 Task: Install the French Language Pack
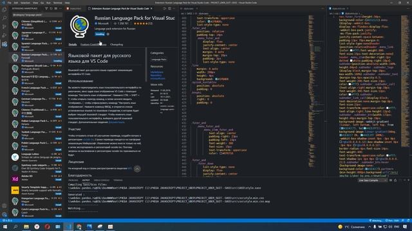tap(59, 94)
